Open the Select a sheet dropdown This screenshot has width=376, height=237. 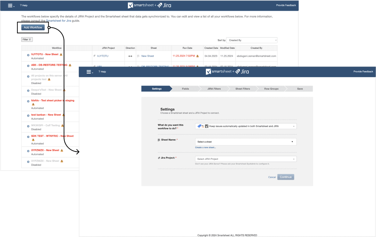246,142
